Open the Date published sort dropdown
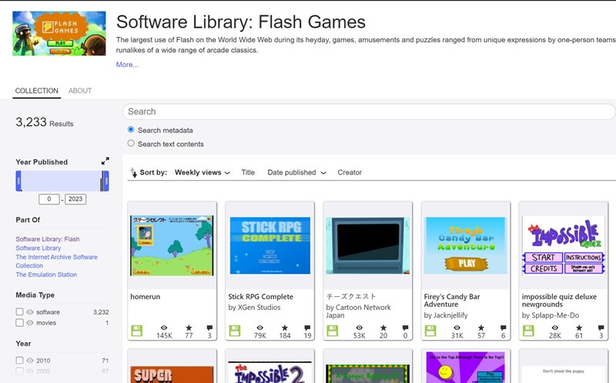The width and height of the screenshot is (616, 383). pyautogui.click(x=296, y=172)
